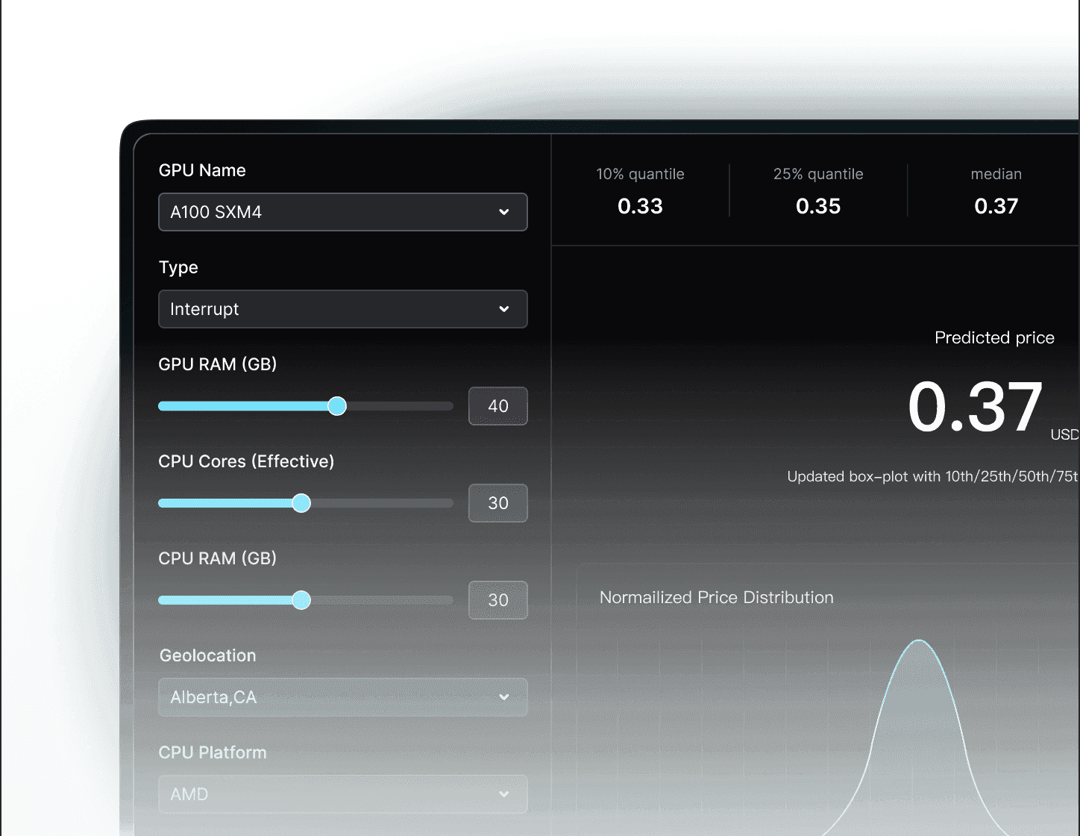This screenshot has height=836, width=1080.
Task: Open the Type dropdown showing Interrupt
Action: [x=343, y=309]
